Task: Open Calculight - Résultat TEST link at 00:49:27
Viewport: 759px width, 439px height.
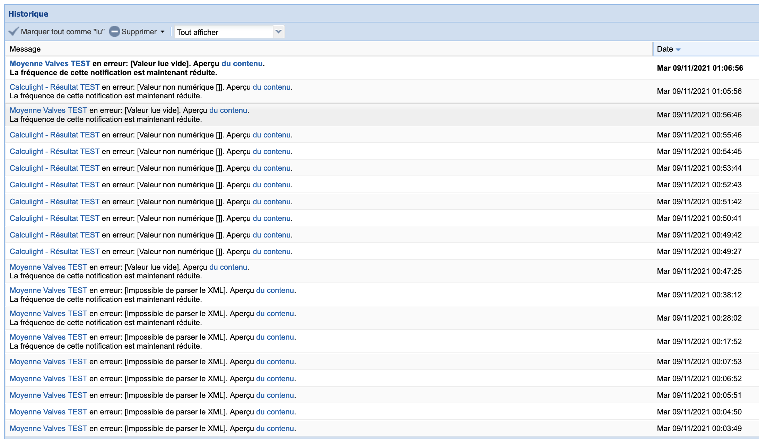Action: coord(54,252)
